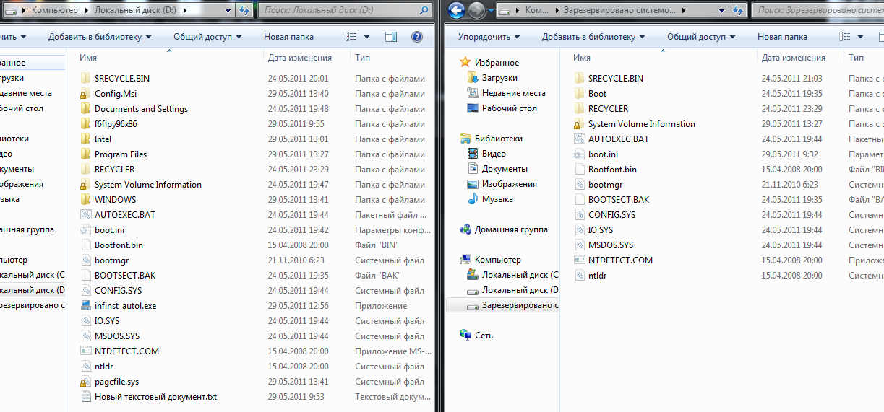Image resolution: width=884 pixels, height=412 pixels.
Task: Click the $RECYCLE.BIN folder icon in D: window
Action: point(85,78)
